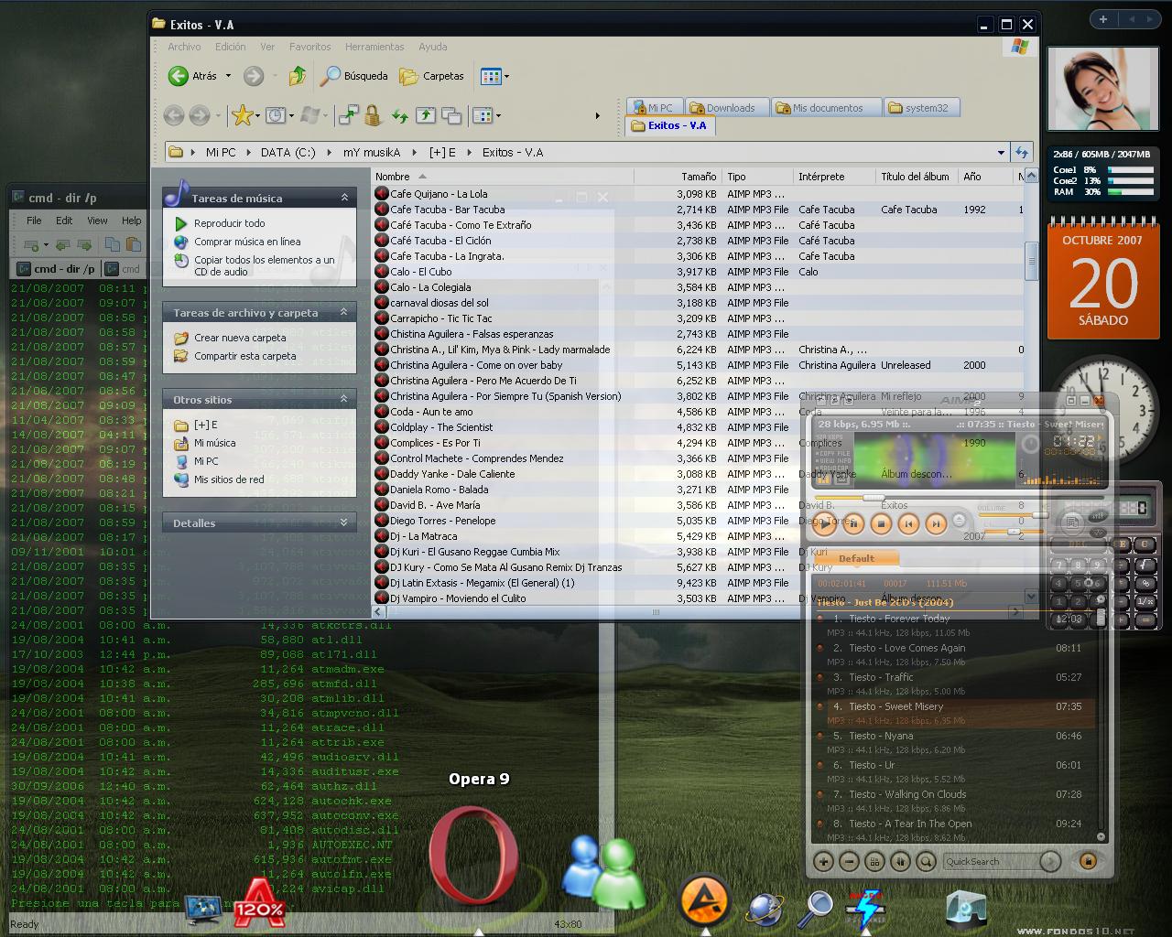Open the Archivo menu

tap(184, 47)
